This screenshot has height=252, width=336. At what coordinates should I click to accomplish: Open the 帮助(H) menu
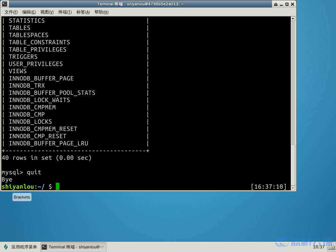pyautogui.click(x=101, y=12)
